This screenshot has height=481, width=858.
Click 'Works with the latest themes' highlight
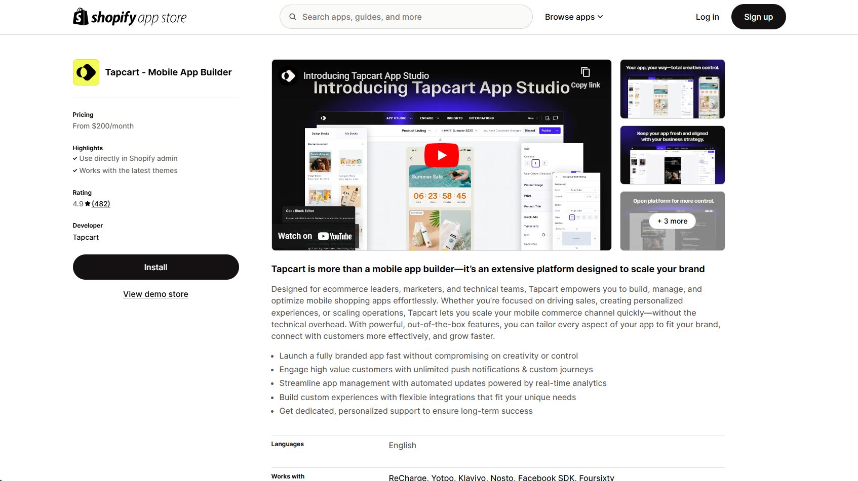128,170
